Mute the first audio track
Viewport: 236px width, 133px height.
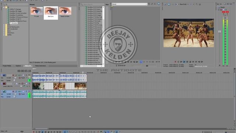click(x=23, y=75)
